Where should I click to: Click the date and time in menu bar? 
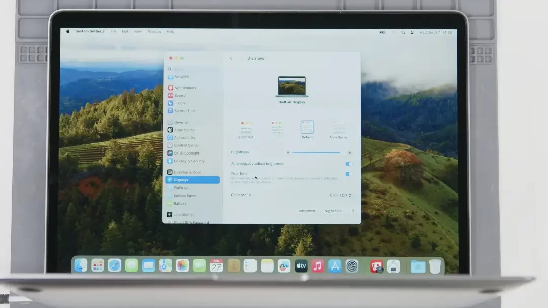(435, 32)
